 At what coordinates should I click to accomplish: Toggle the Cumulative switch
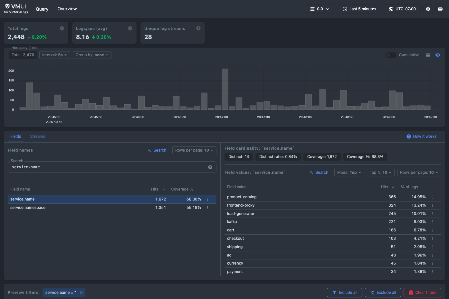pos(391,55)
